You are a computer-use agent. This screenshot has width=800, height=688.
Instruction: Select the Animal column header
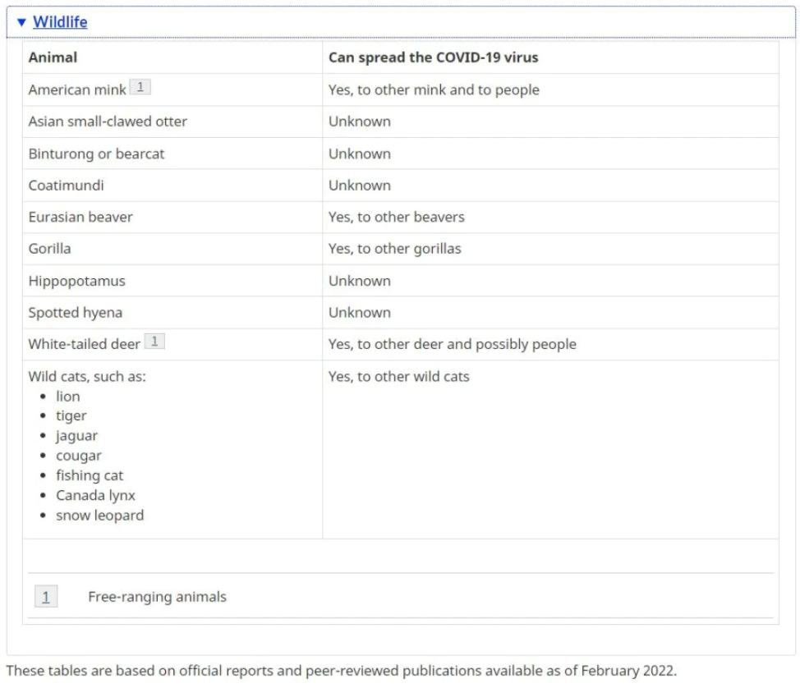(x=172, y=57)
